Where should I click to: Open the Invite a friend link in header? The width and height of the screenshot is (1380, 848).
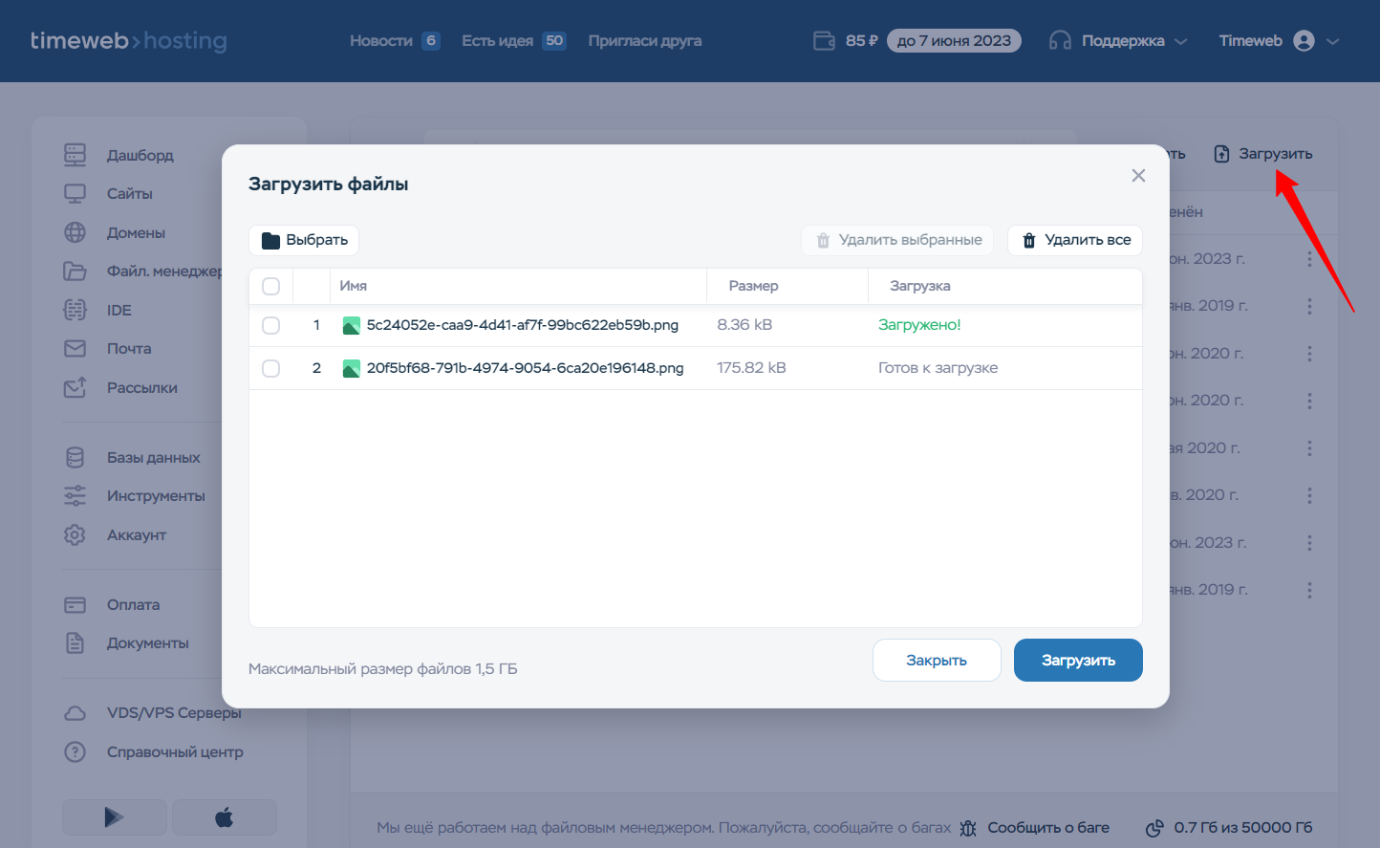pyautogui.click(x=644, y=41)
